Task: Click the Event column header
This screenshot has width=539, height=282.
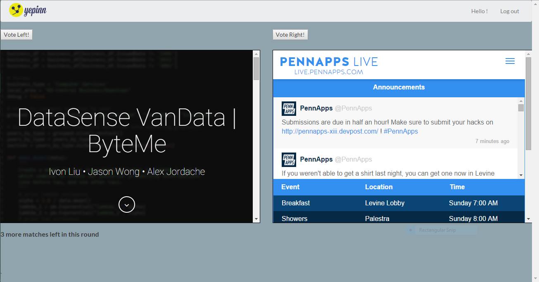Action: [x=290, y=187]
